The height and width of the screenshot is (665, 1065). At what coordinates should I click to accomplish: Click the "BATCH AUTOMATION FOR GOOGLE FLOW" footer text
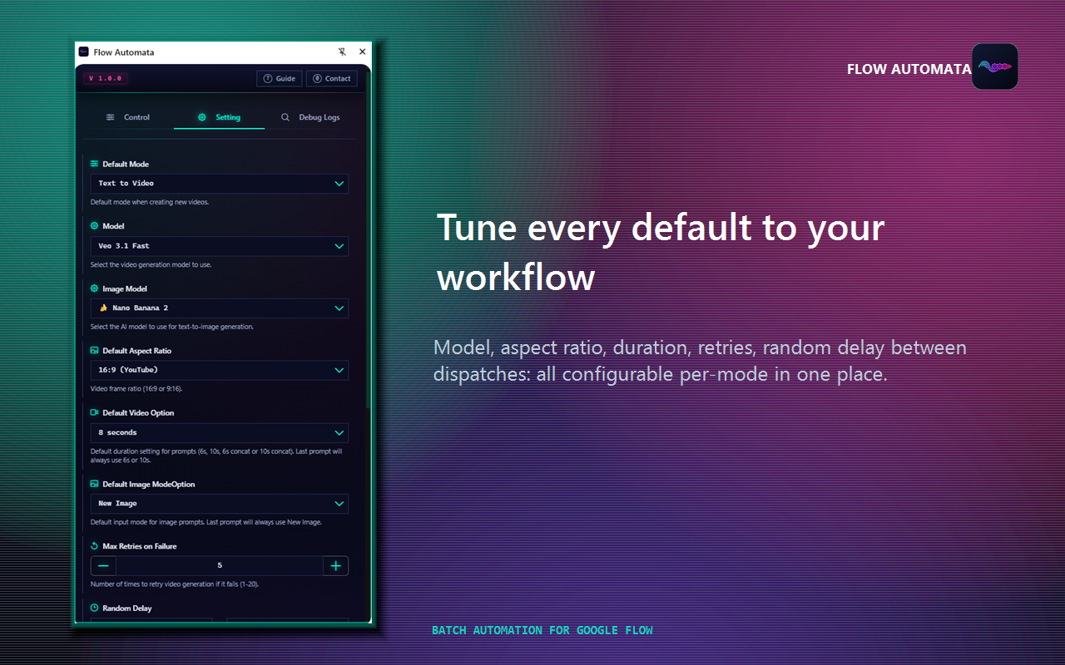coord(542,630)
